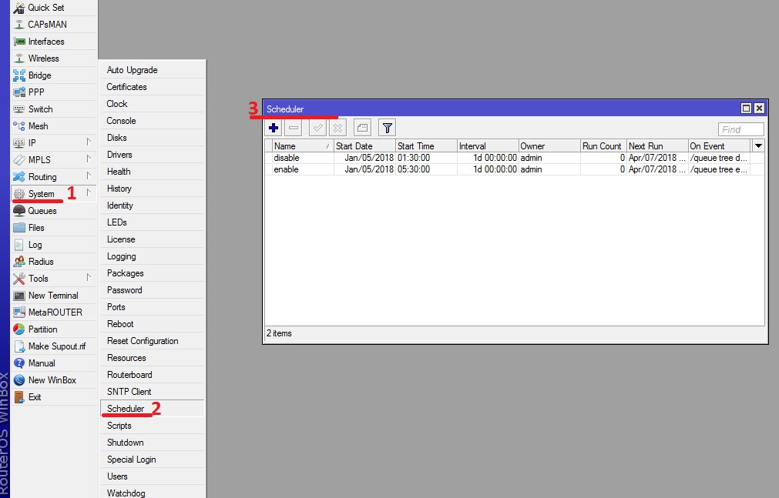Disable the selected schedule with X icon
Image resolution: width=779 pixels, height=498 pixels.
pos(337,127)
